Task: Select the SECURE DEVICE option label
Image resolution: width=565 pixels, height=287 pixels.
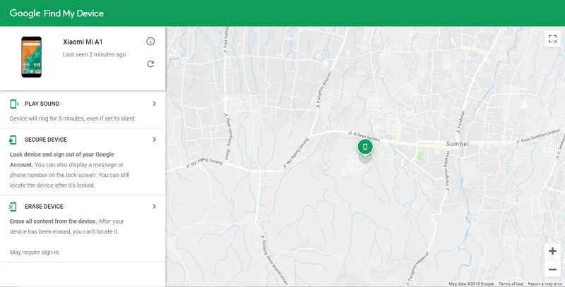Action: 46,140
